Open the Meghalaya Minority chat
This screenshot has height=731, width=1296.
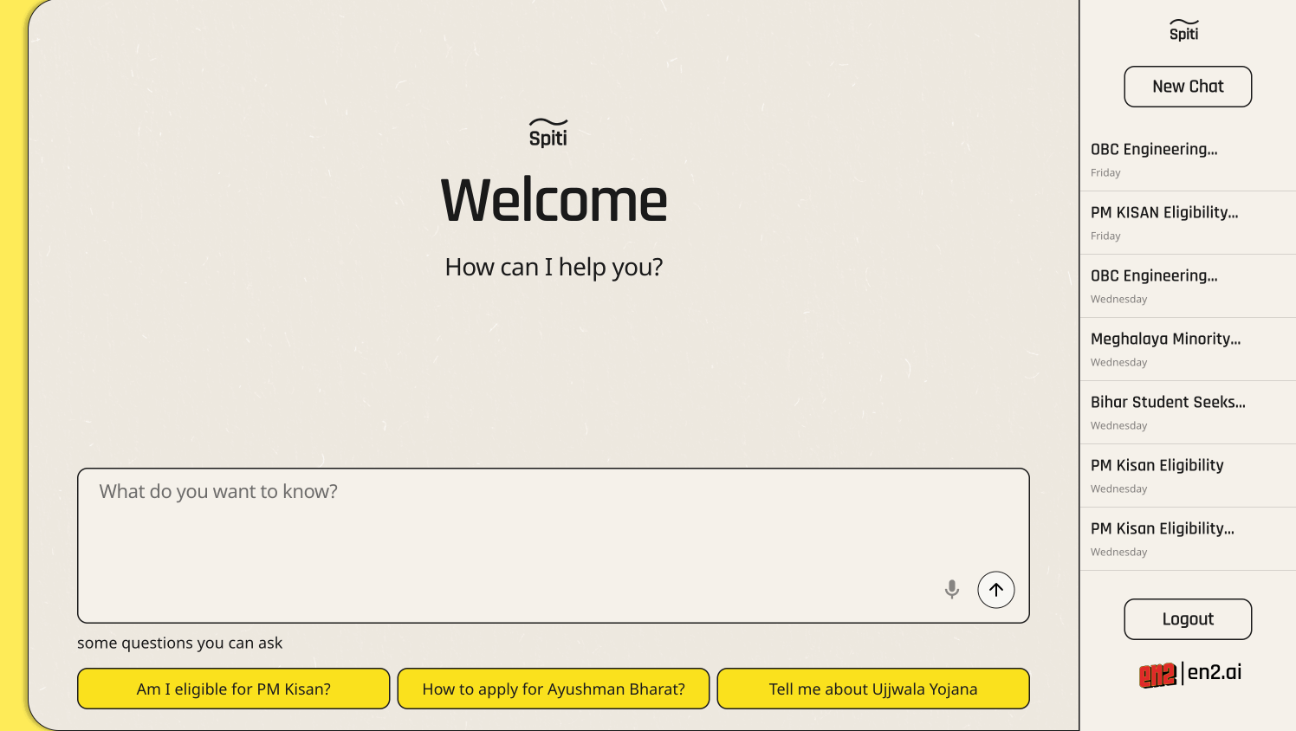pos(1187,349)
